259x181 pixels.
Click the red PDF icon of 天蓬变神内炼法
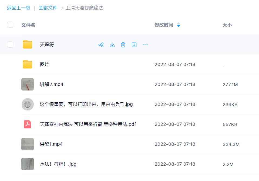(x=27, y=124)
